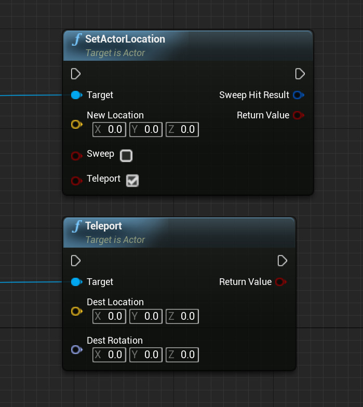Viewport: 363px width, 407px height.
Task: Click SetActorLocation output execution pin
Action: point(300,74)
